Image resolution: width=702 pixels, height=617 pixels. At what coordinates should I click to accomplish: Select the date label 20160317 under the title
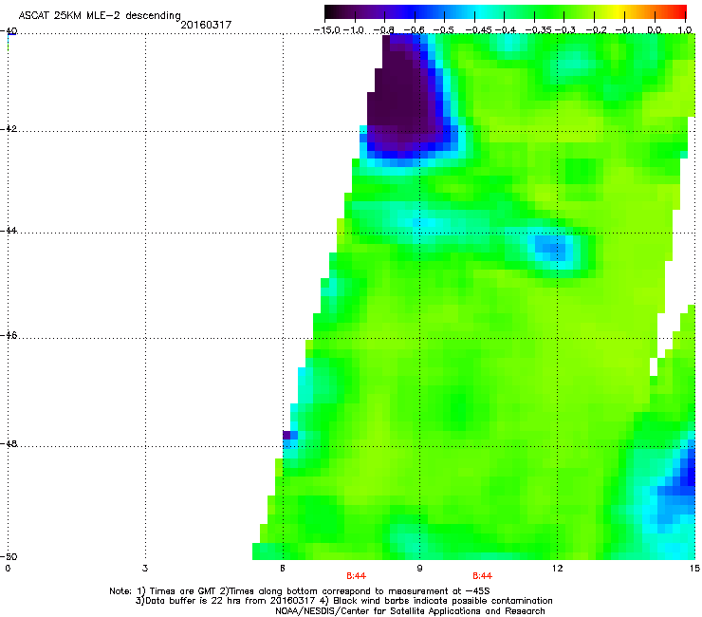tap(206, 25)
